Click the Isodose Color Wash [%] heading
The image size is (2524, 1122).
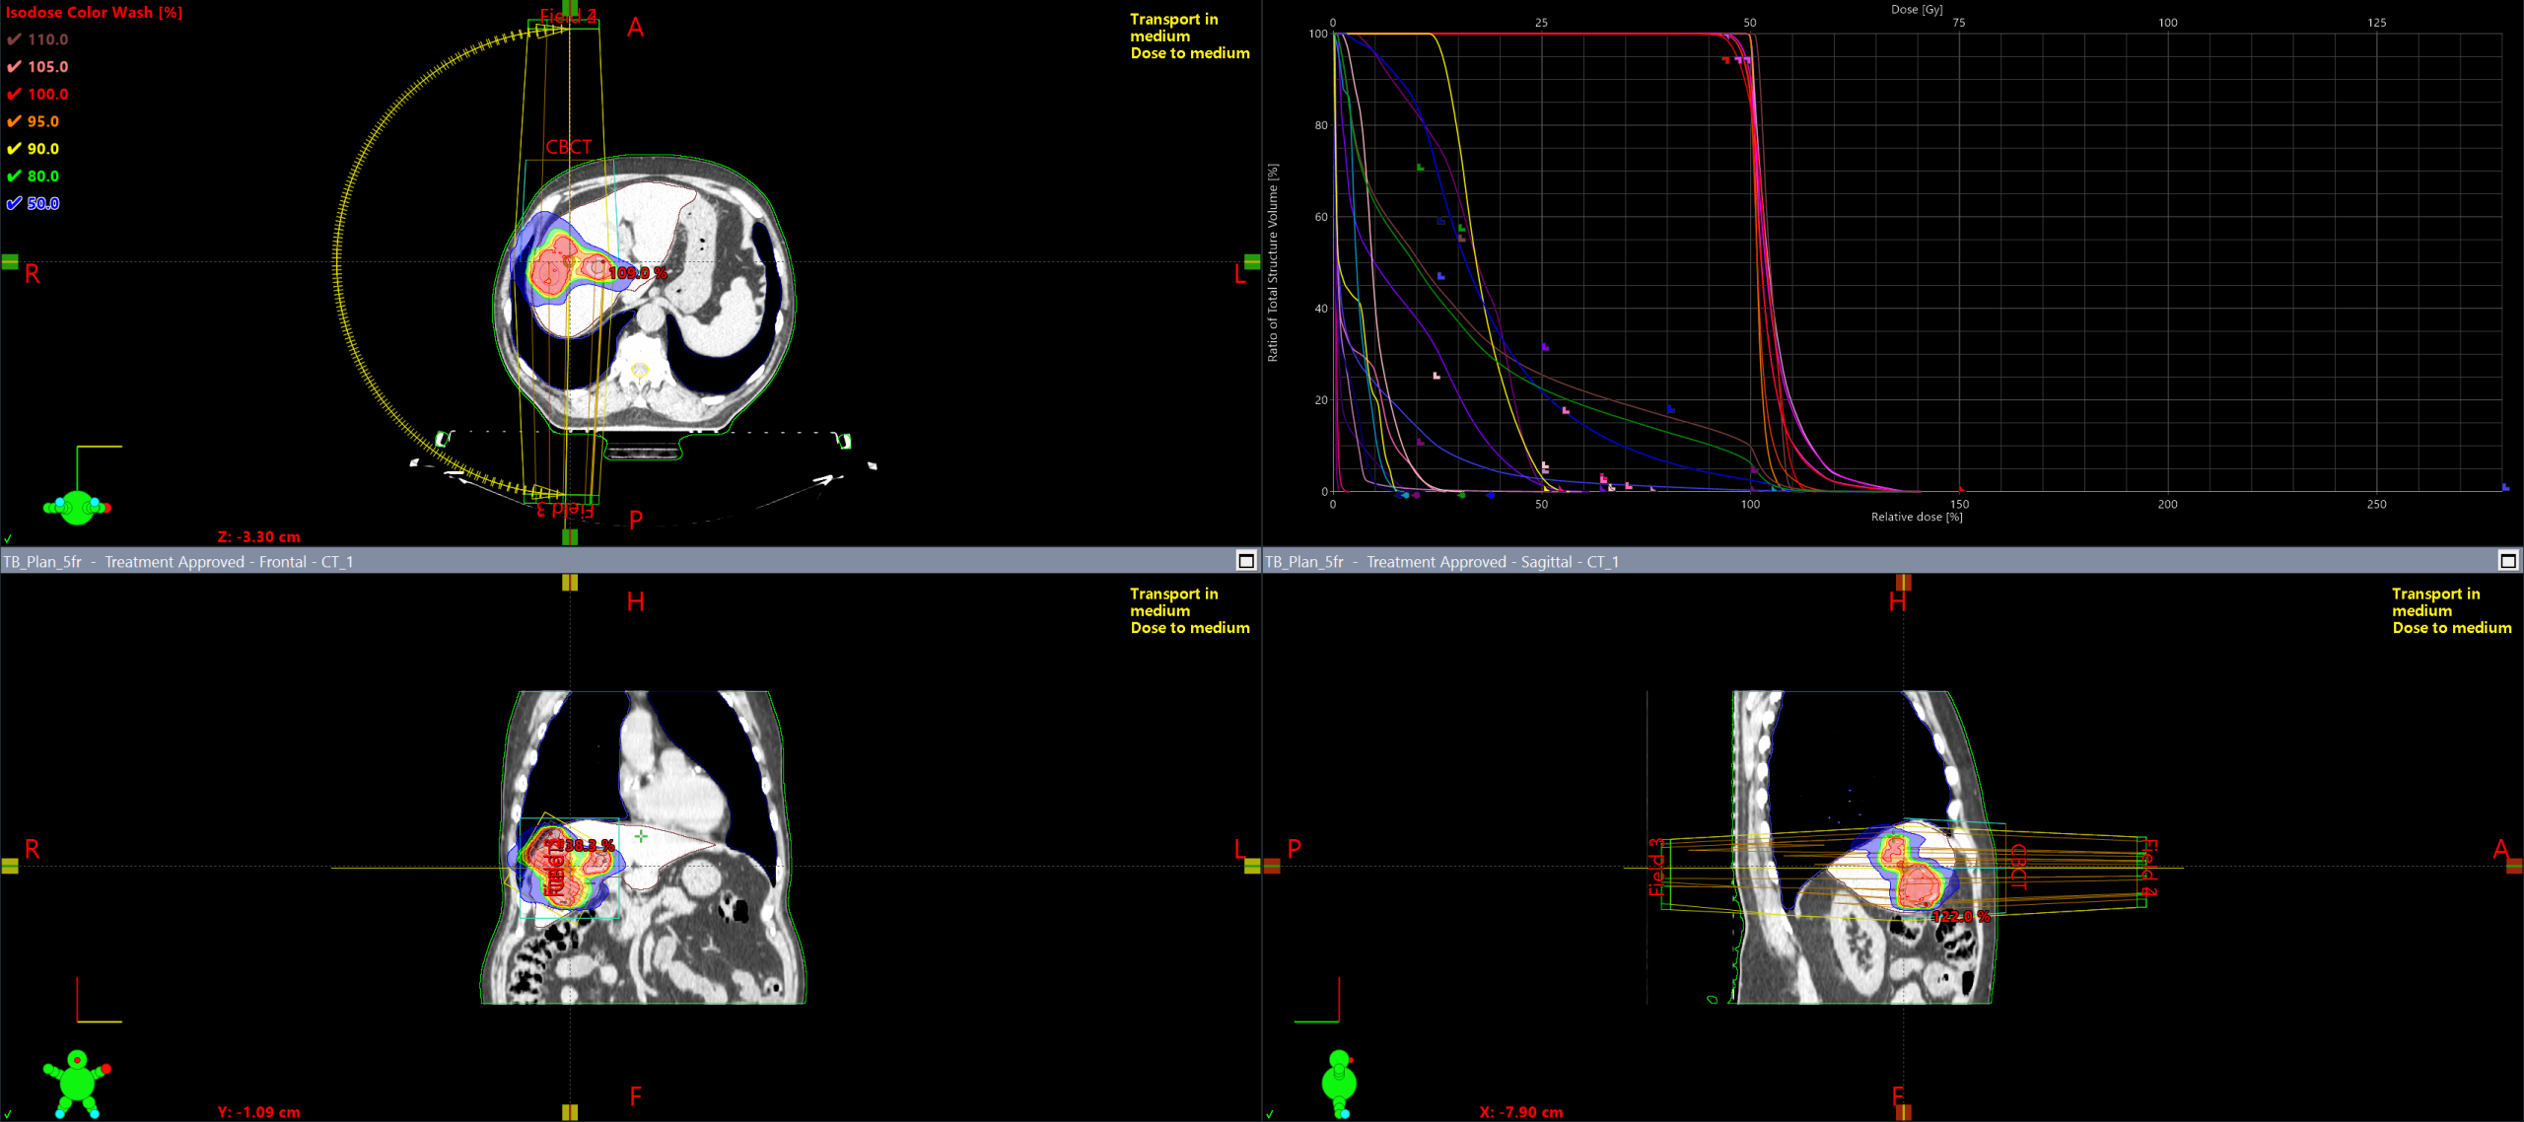(x=95, y=13)
